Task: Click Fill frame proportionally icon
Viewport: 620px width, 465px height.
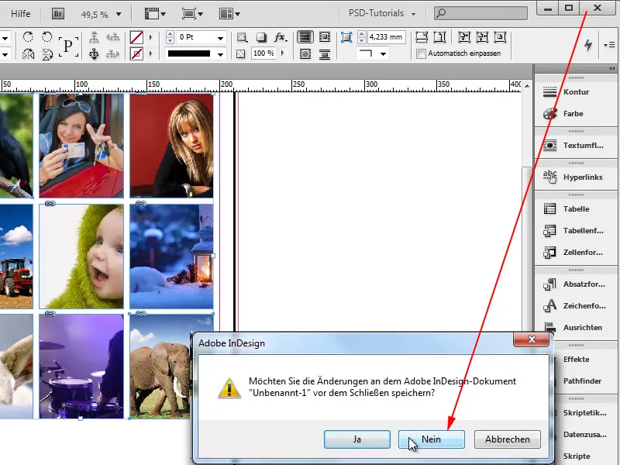Action: (x=422, y=37)
